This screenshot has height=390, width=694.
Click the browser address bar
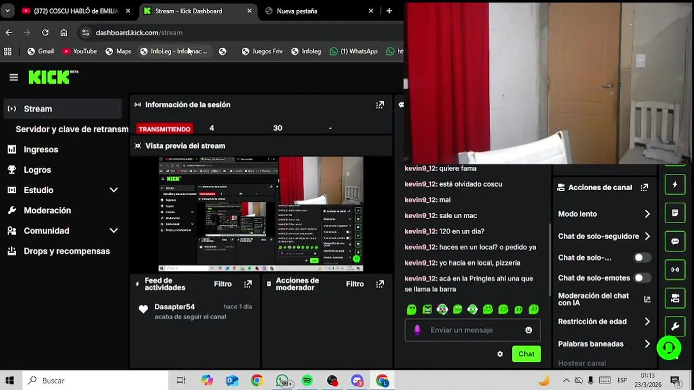coord(239,32)
